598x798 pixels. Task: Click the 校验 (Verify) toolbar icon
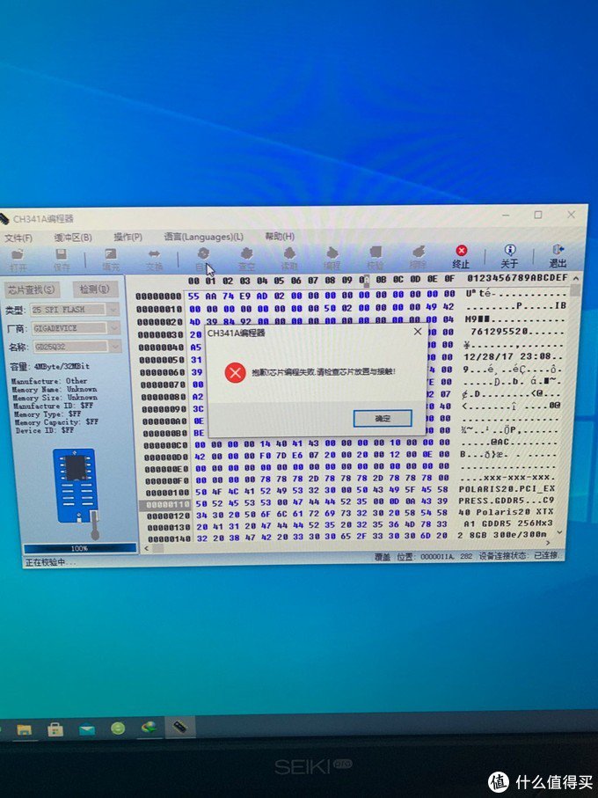click(376, 257)
